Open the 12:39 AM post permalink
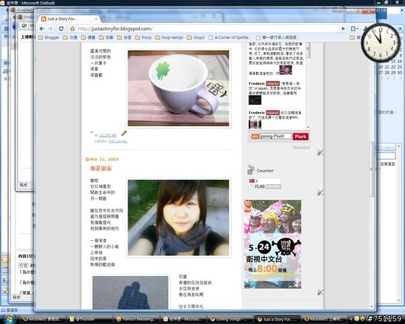 click(x=108, y=135)
